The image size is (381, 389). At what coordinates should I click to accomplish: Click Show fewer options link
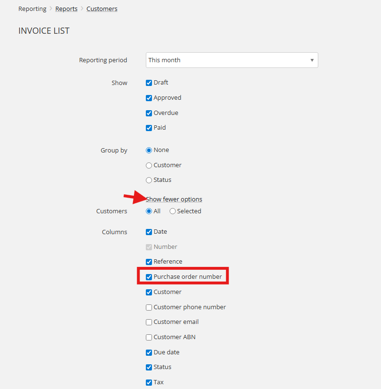(x=174, y=199)
